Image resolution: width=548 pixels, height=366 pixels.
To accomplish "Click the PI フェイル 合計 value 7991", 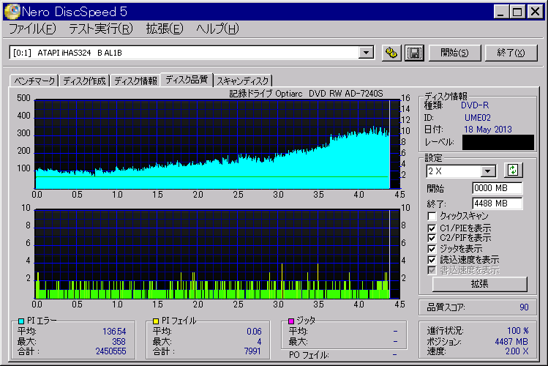I will click(252, 351).
